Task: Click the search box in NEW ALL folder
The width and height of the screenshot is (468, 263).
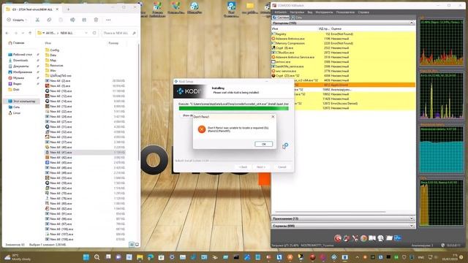Action: coord(119,33)
